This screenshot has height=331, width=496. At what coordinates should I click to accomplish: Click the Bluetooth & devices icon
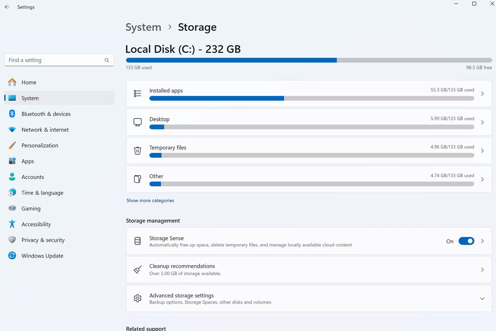click(x=12, y=114)
